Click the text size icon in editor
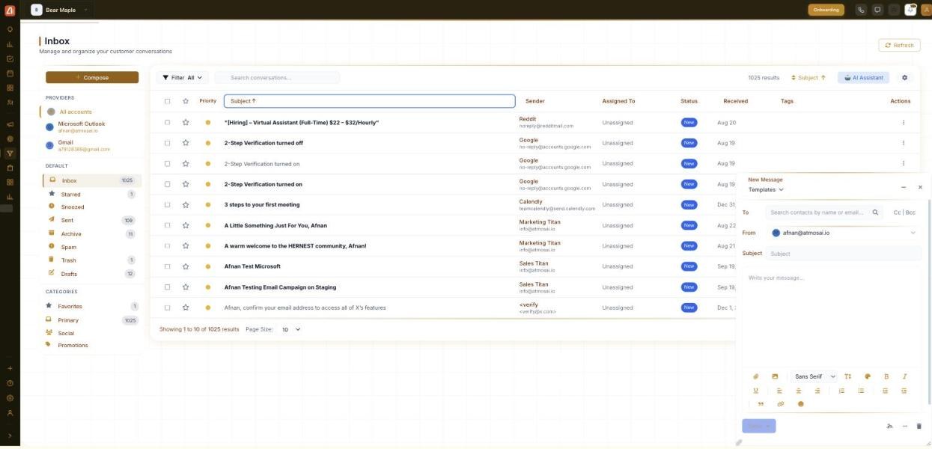The height and width of the screenshot is (449, 932). click(848, 376)
